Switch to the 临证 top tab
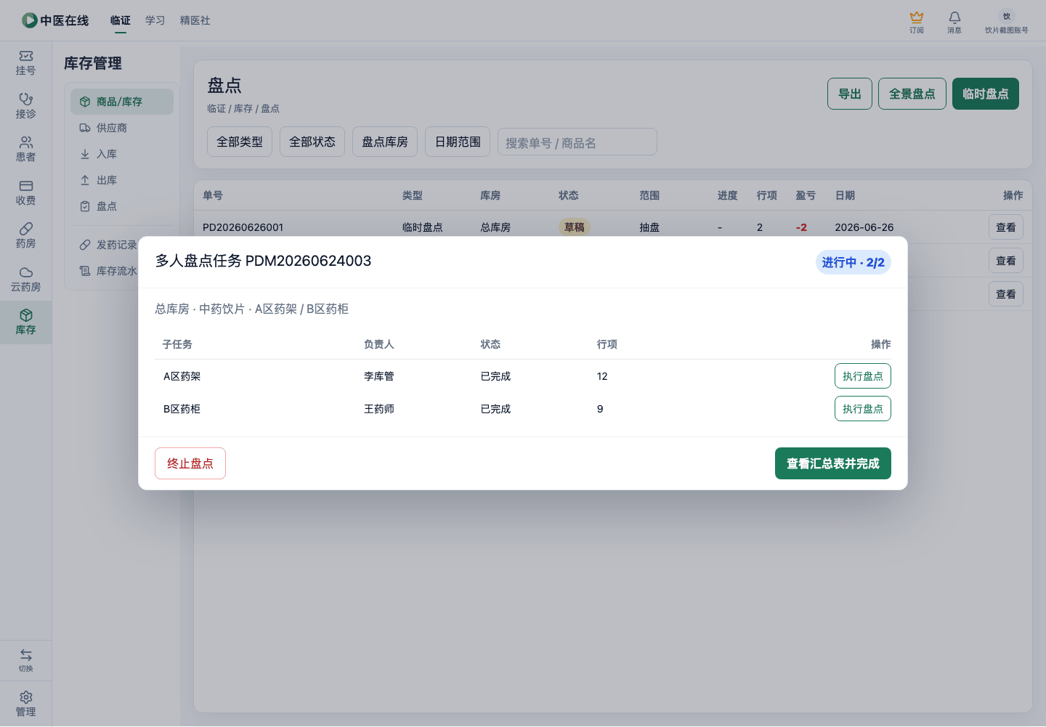The image size is (1046, 727). [x=121, y=20]
